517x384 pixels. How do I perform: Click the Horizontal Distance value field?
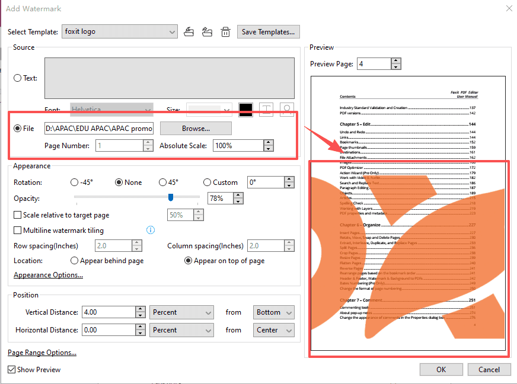(x=108, y=330)
